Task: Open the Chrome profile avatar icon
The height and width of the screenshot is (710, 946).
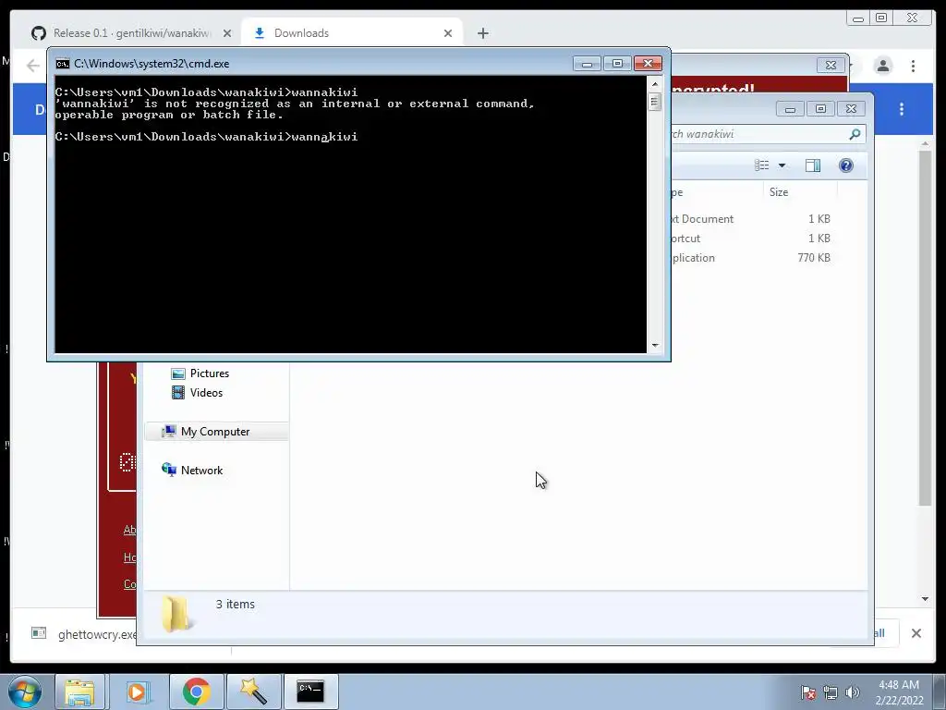Action: pos(882,66)
